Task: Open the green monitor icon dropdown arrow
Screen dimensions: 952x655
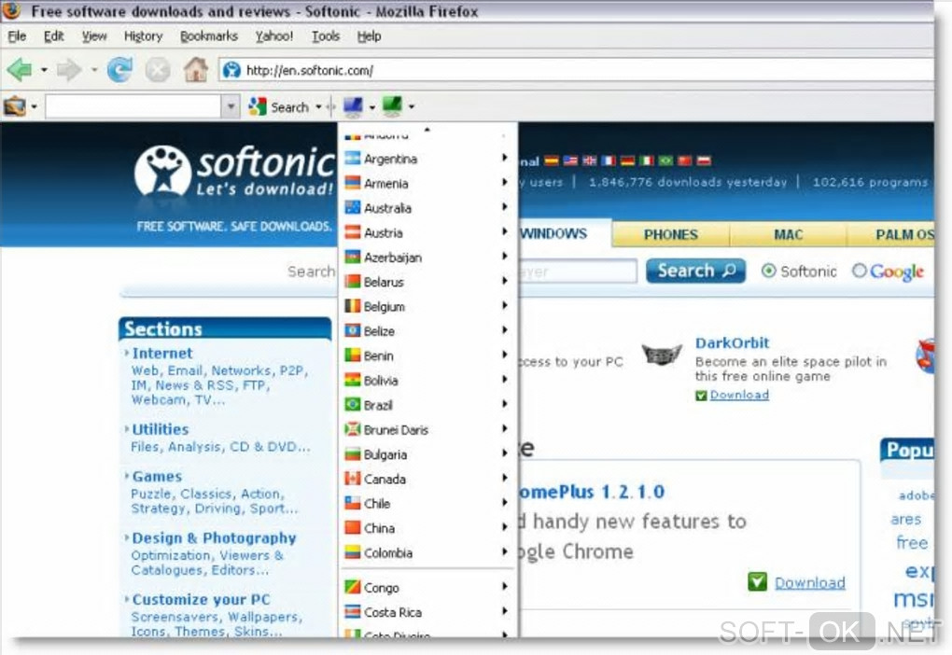Action: point(412,107)
